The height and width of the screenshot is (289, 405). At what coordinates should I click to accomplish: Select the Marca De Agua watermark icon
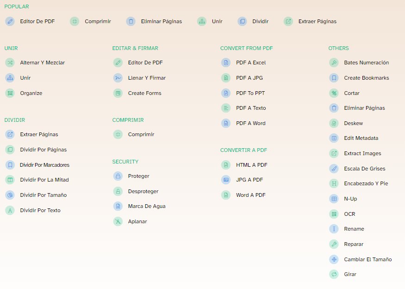click(118, 206)
